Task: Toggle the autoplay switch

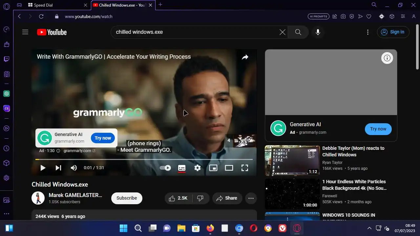Action: click(165, 168)
